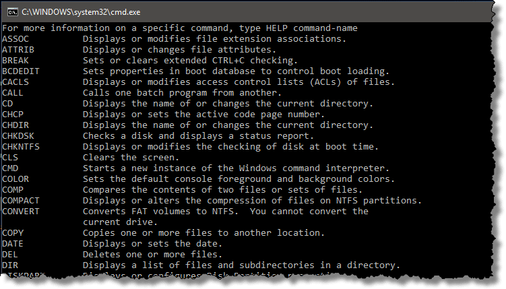Click the CHDIR command entry
506x289 pixels.
tap(187, 125)
